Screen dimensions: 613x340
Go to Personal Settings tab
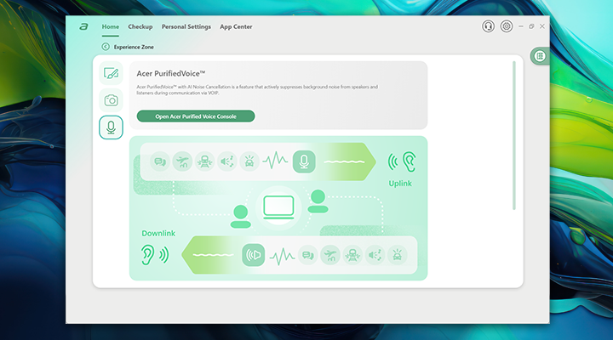click(x=186, y=26)
